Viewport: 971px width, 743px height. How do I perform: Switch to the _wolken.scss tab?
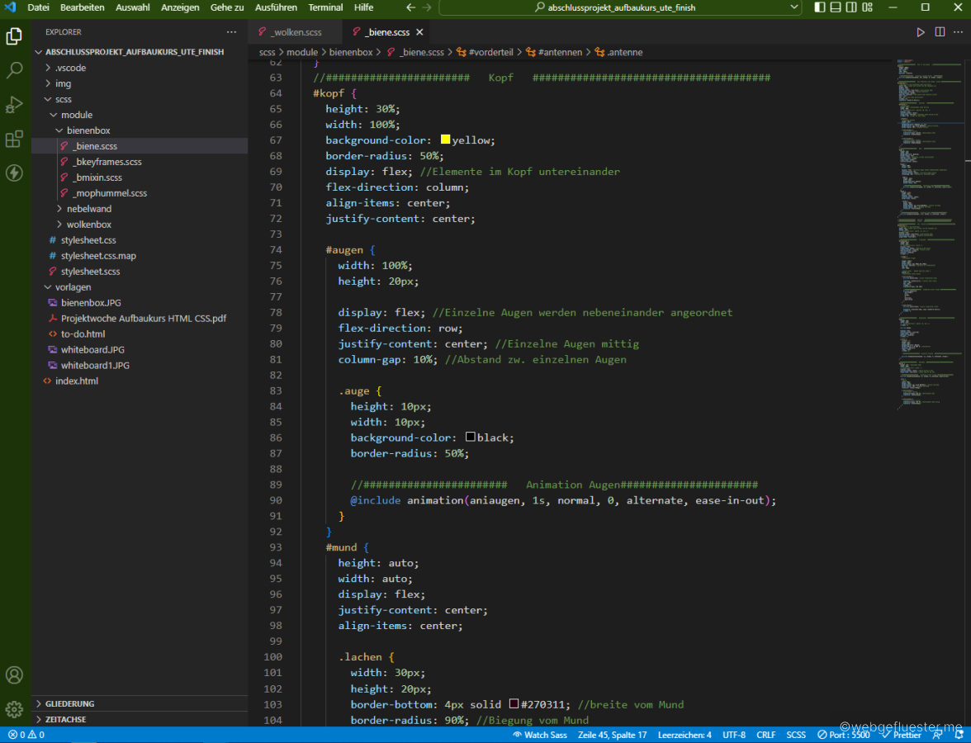(x=296, y=32)
